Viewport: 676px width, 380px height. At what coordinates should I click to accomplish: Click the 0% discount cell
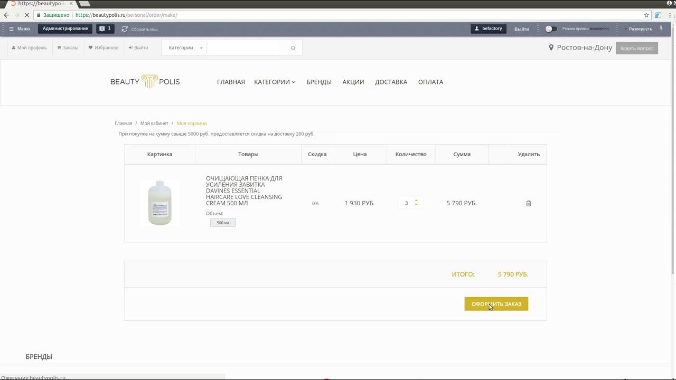click(x=315, y=203)
